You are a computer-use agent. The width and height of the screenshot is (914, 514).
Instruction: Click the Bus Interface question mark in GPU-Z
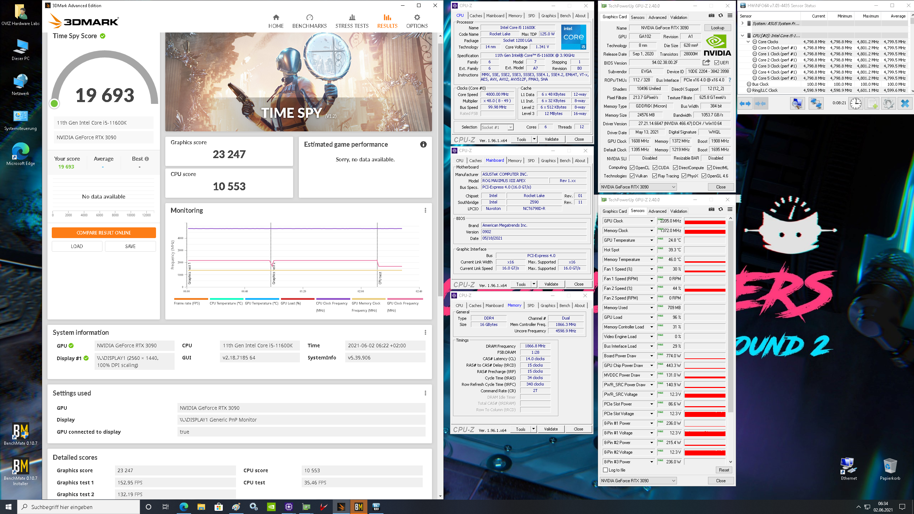pos(730,80)
